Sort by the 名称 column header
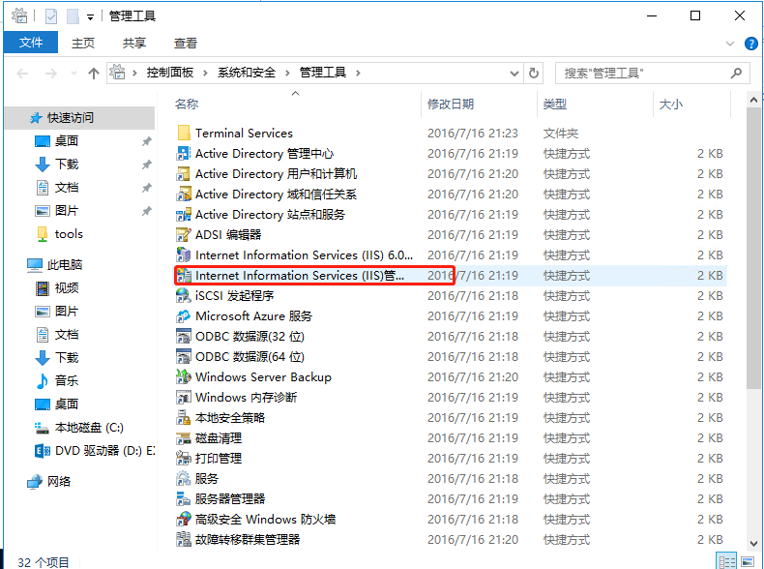Image resolution: width=764 pixels, height=569 pixels. pos(187,104)
